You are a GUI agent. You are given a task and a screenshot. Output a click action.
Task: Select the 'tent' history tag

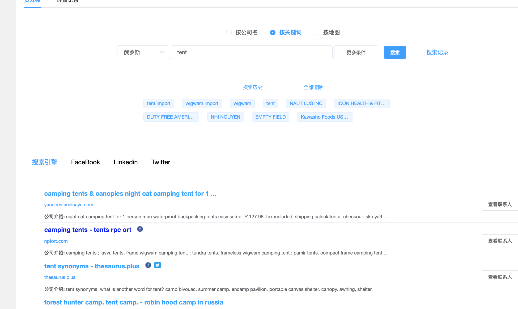(270, 103)
